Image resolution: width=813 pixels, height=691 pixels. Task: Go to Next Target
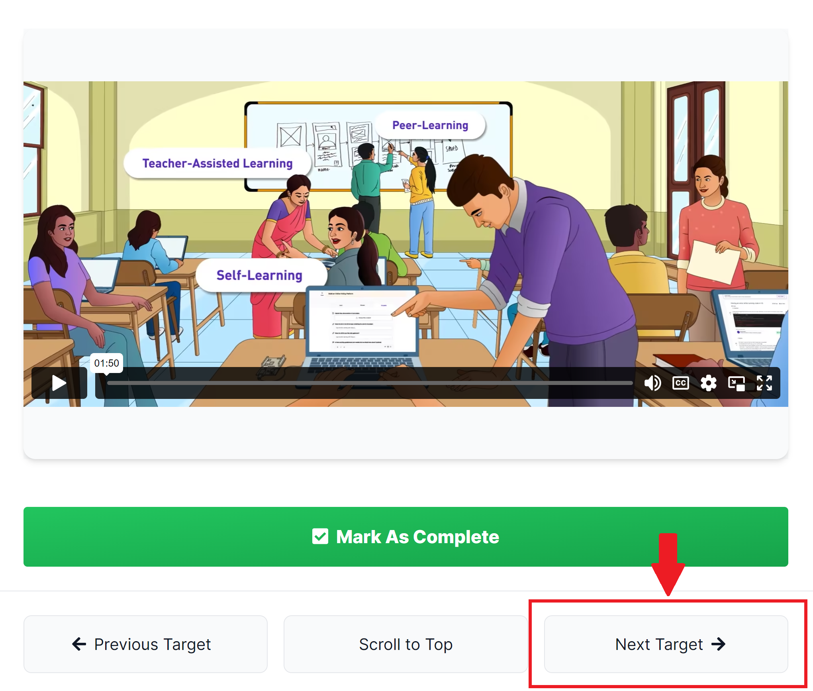coord(666,644)
